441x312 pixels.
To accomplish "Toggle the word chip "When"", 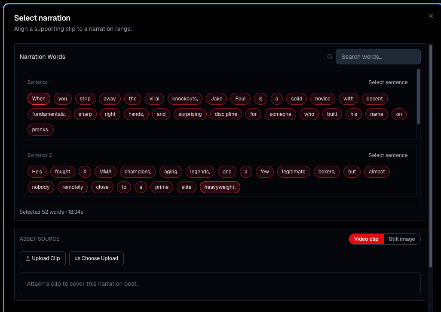I will 39,99.
